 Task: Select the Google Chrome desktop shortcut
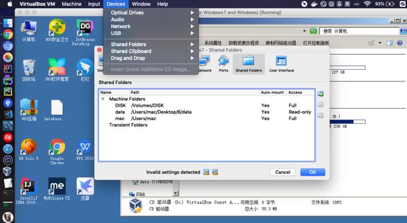point(57,152)
